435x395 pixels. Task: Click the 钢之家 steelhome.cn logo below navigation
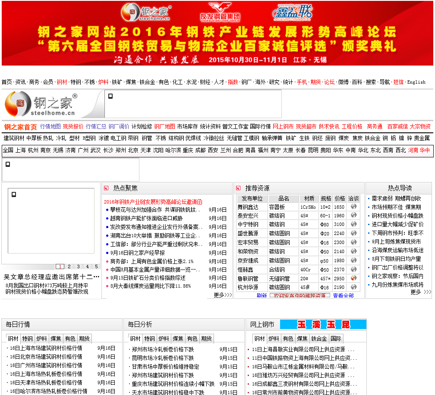point(41,104)
